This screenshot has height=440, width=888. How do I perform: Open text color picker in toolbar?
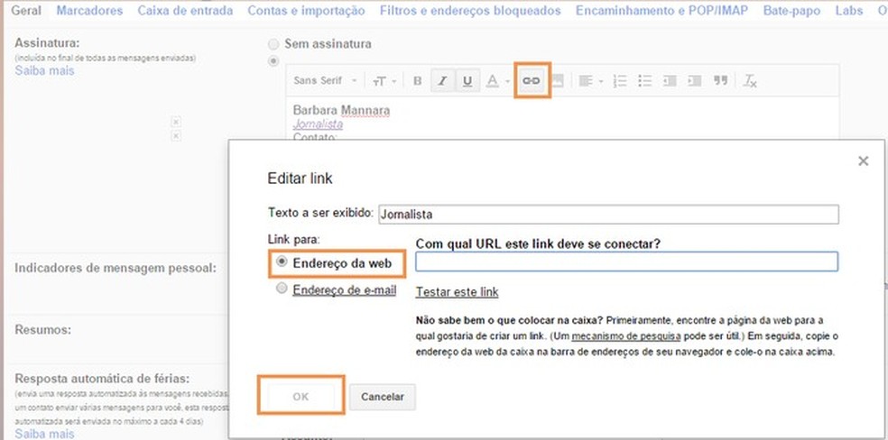493,81
